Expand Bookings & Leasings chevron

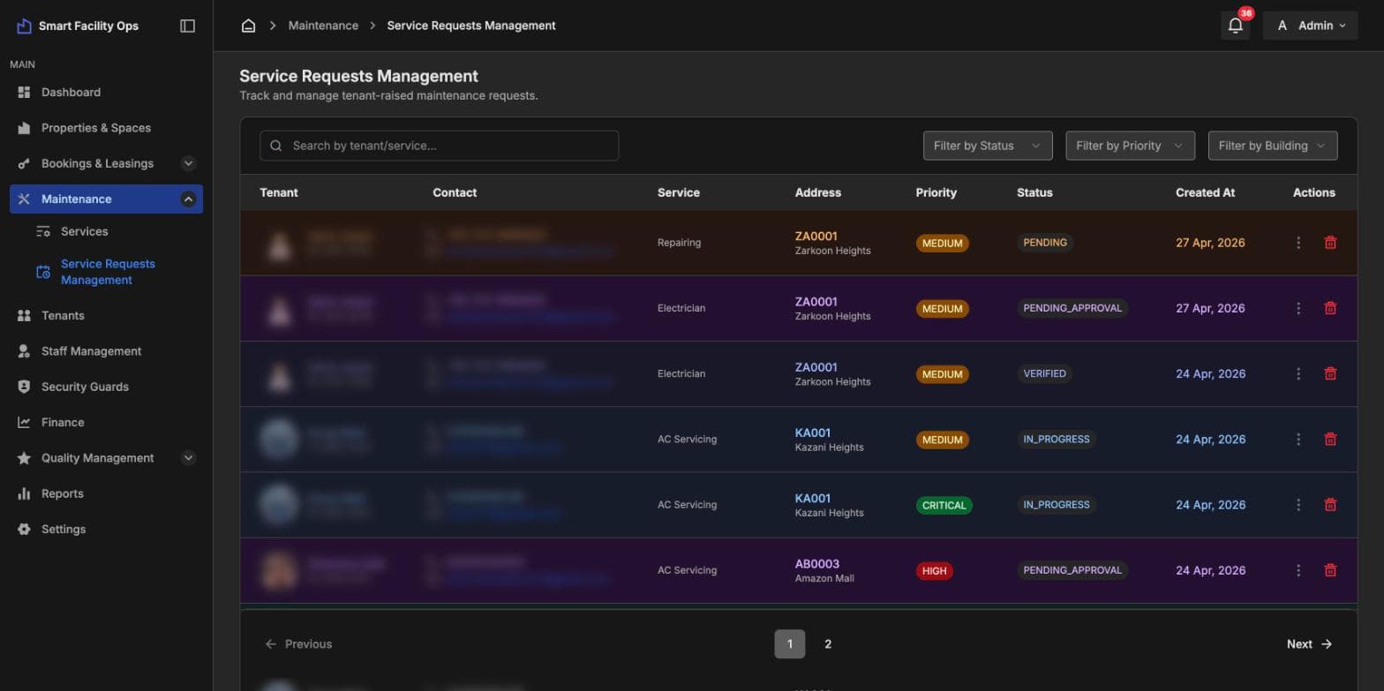pyautogui.click(x=188, y=163)
